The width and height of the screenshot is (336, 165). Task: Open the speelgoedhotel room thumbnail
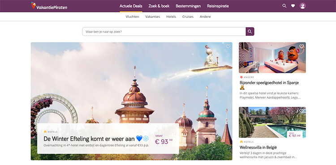(272, 58)
